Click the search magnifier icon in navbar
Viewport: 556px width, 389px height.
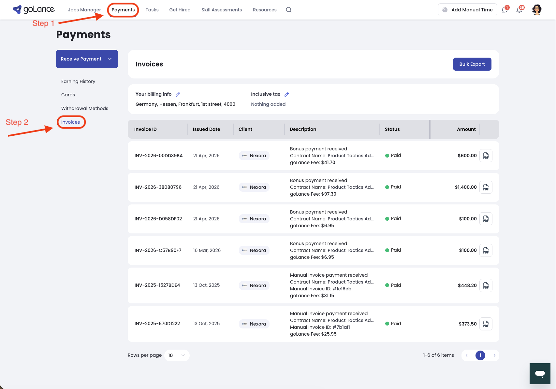(289, 10)
